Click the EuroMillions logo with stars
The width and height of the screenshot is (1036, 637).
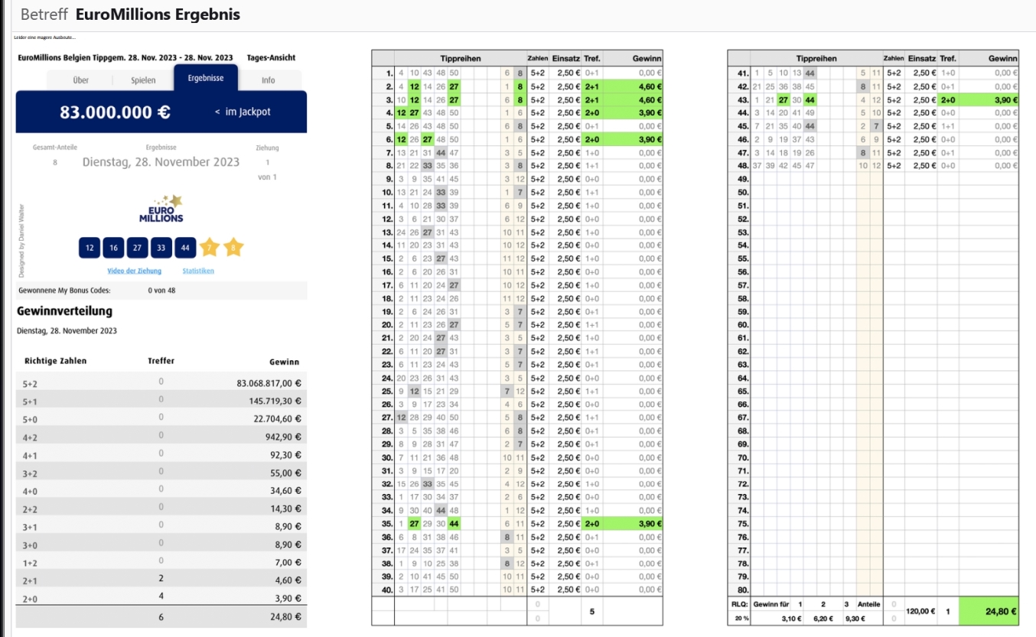[x=162, y=209]
